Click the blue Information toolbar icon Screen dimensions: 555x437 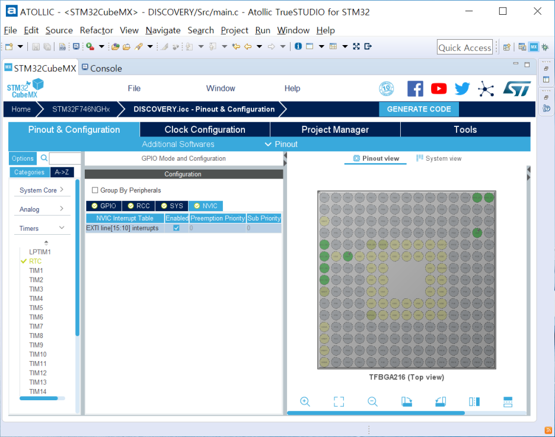pos(298,46)
